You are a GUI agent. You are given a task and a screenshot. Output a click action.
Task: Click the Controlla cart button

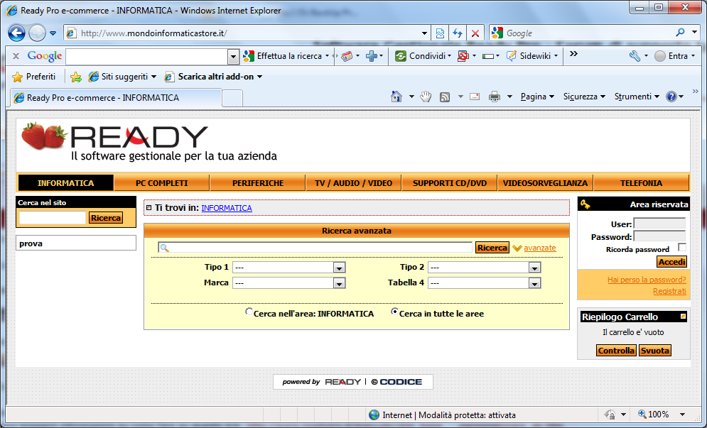(x=616, y=351)
